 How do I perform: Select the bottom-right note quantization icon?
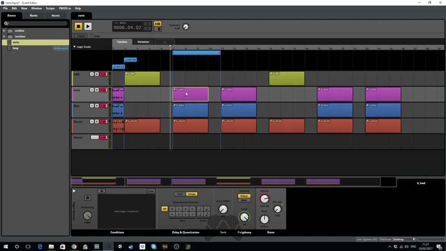coord(207,214)
